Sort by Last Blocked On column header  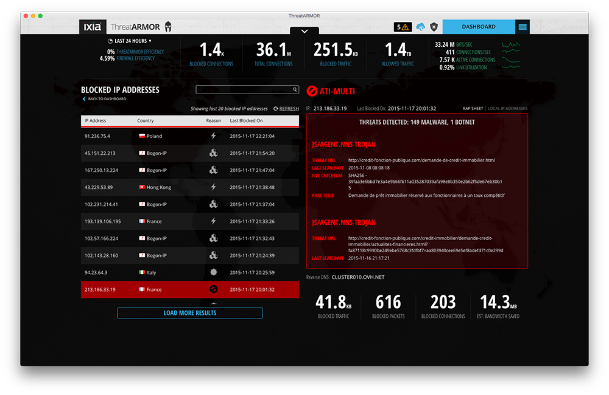[246, 120]
